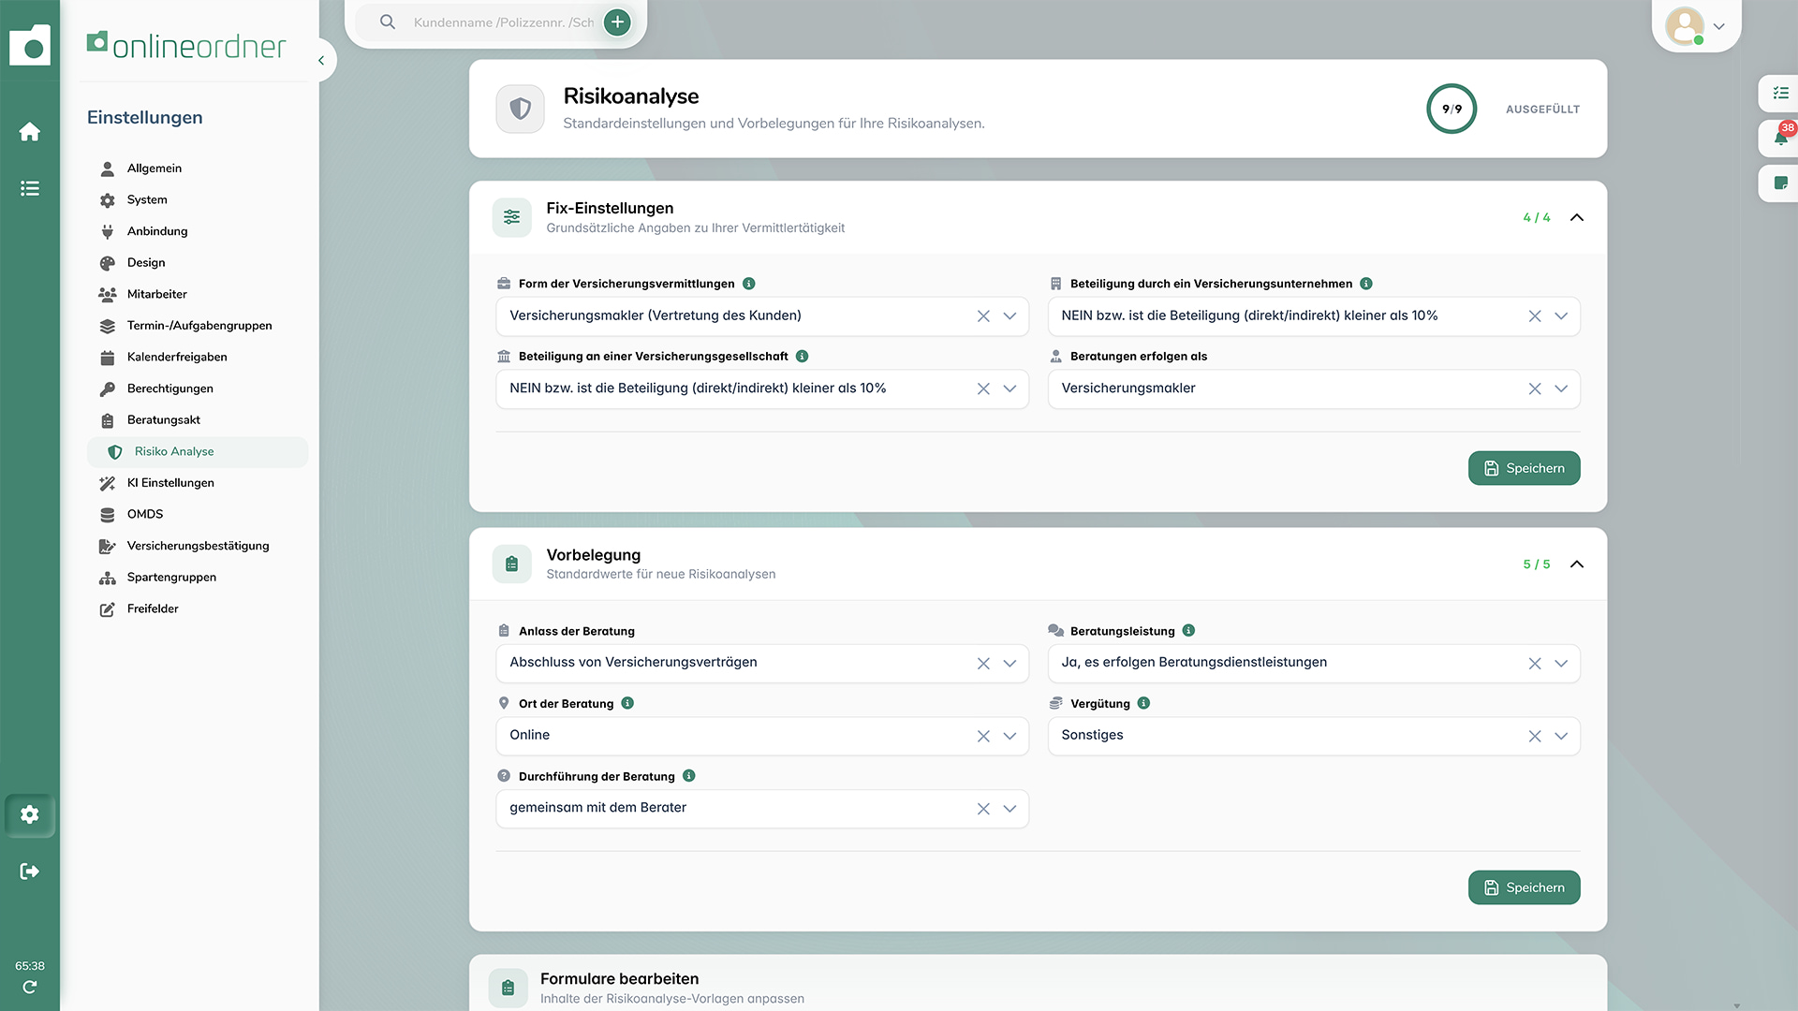This screenshot has height=1011, width=1798.
Task: Click the customer search input field
Action: point(504,22)
